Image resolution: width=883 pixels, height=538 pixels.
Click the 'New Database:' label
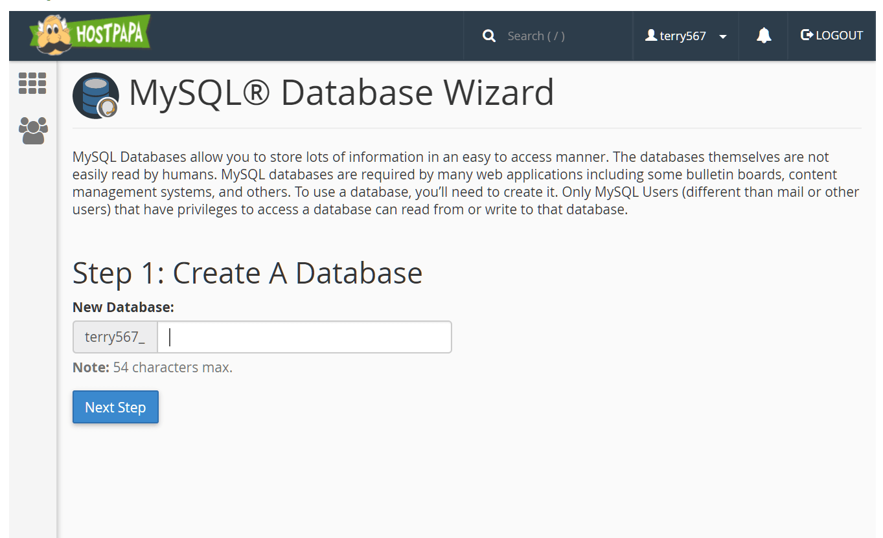point(123,307)
